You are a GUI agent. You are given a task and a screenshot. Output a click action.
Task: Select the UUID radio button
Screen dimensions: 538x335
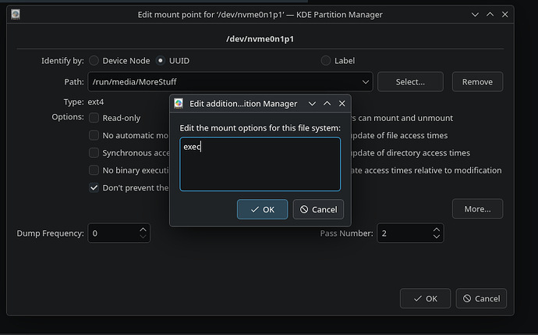161,61
